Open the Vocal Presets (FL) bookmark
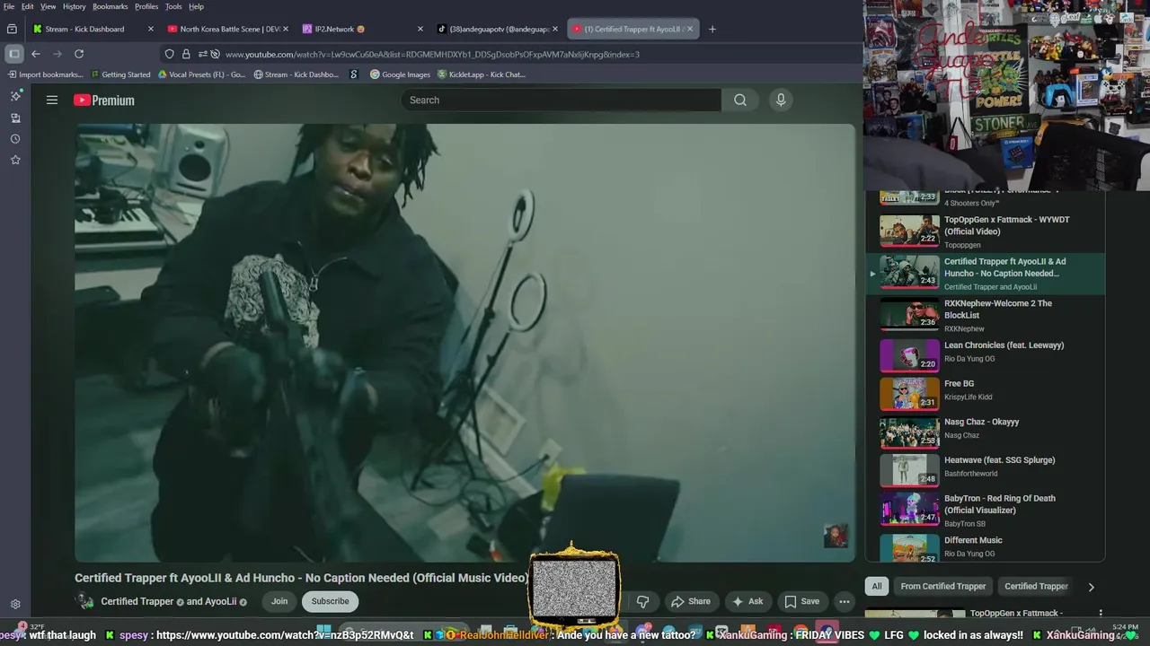1150x646 pixels. click(x=201, y=74)
